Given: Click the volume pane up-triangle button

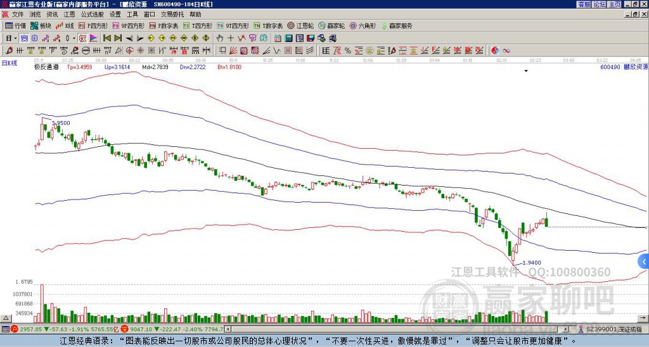Looking at the screenshot, I should [6, 318].
